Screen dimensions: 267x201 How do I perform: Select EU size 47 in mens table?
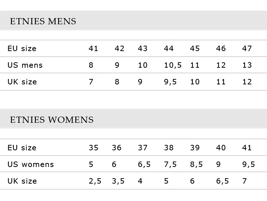coord(247,49)
